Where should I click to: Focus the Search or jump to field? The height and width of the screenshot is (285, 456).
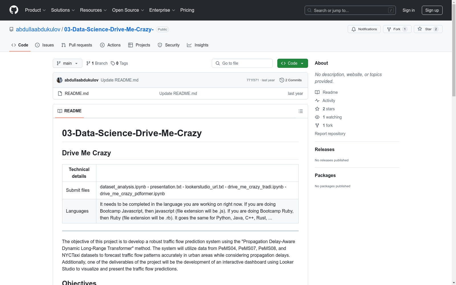click(350, 10)
